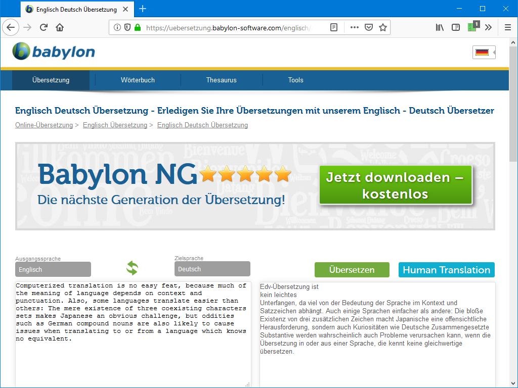This screenshot has width=518, height=388.
Task: Click the Human Translation button
Action: (x=447, y=270)
